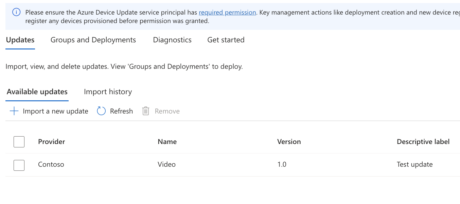Screen dimensions: 460x204
Task: Open the Groups and Deployments tab
Action: click(x=93, y=40)
